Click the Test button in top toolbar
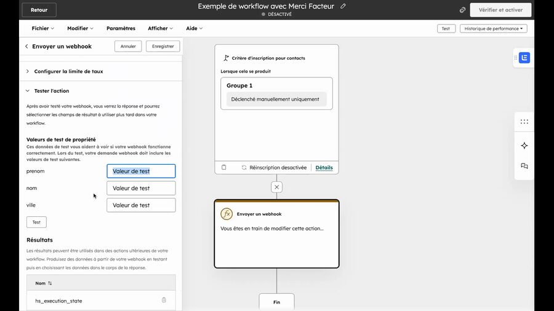554x311 pixels. (446, 28)
